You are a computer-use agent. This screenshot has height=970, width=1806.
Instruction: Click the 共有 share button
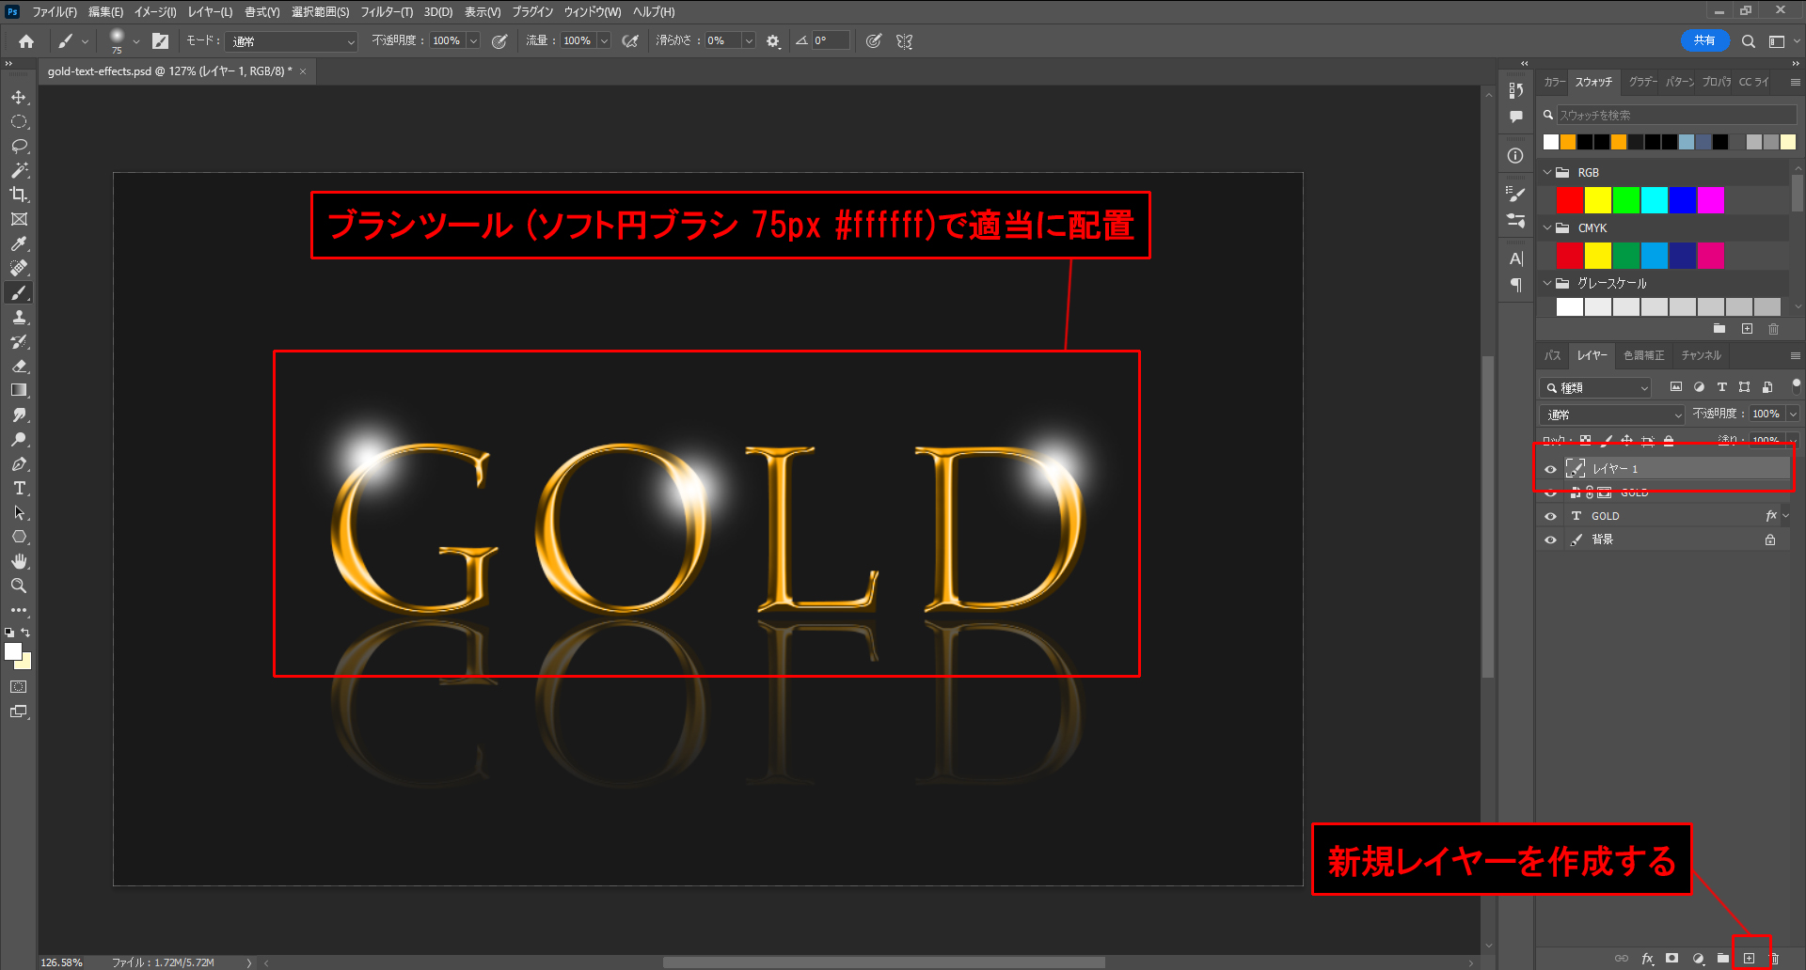click(x=1703, y=41)
